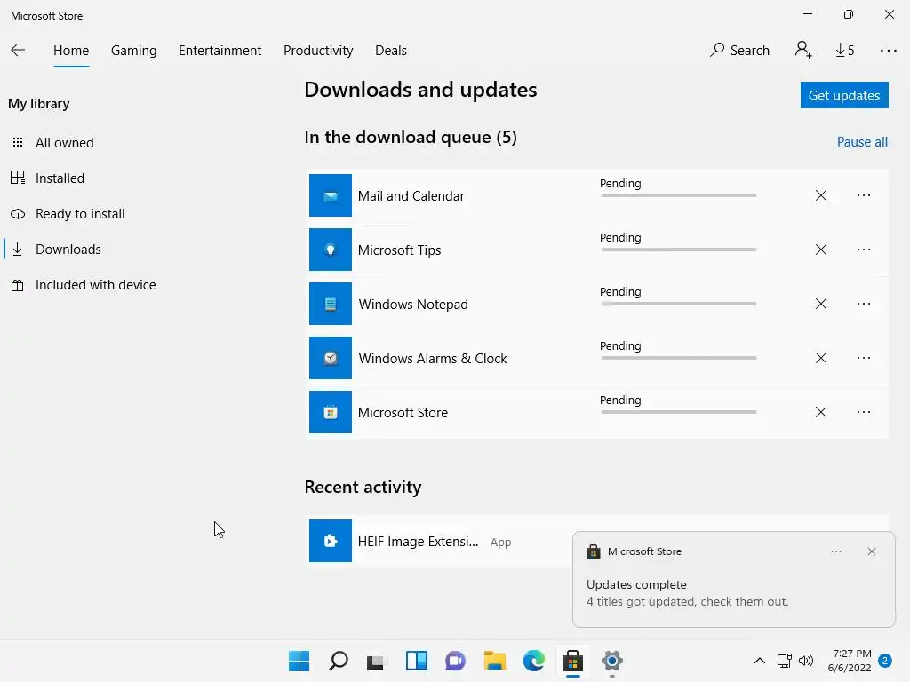The height and width of the screenshot is (682, 910).
Task: Cancel the Microsoft Store download
Action: click(820, 412)
